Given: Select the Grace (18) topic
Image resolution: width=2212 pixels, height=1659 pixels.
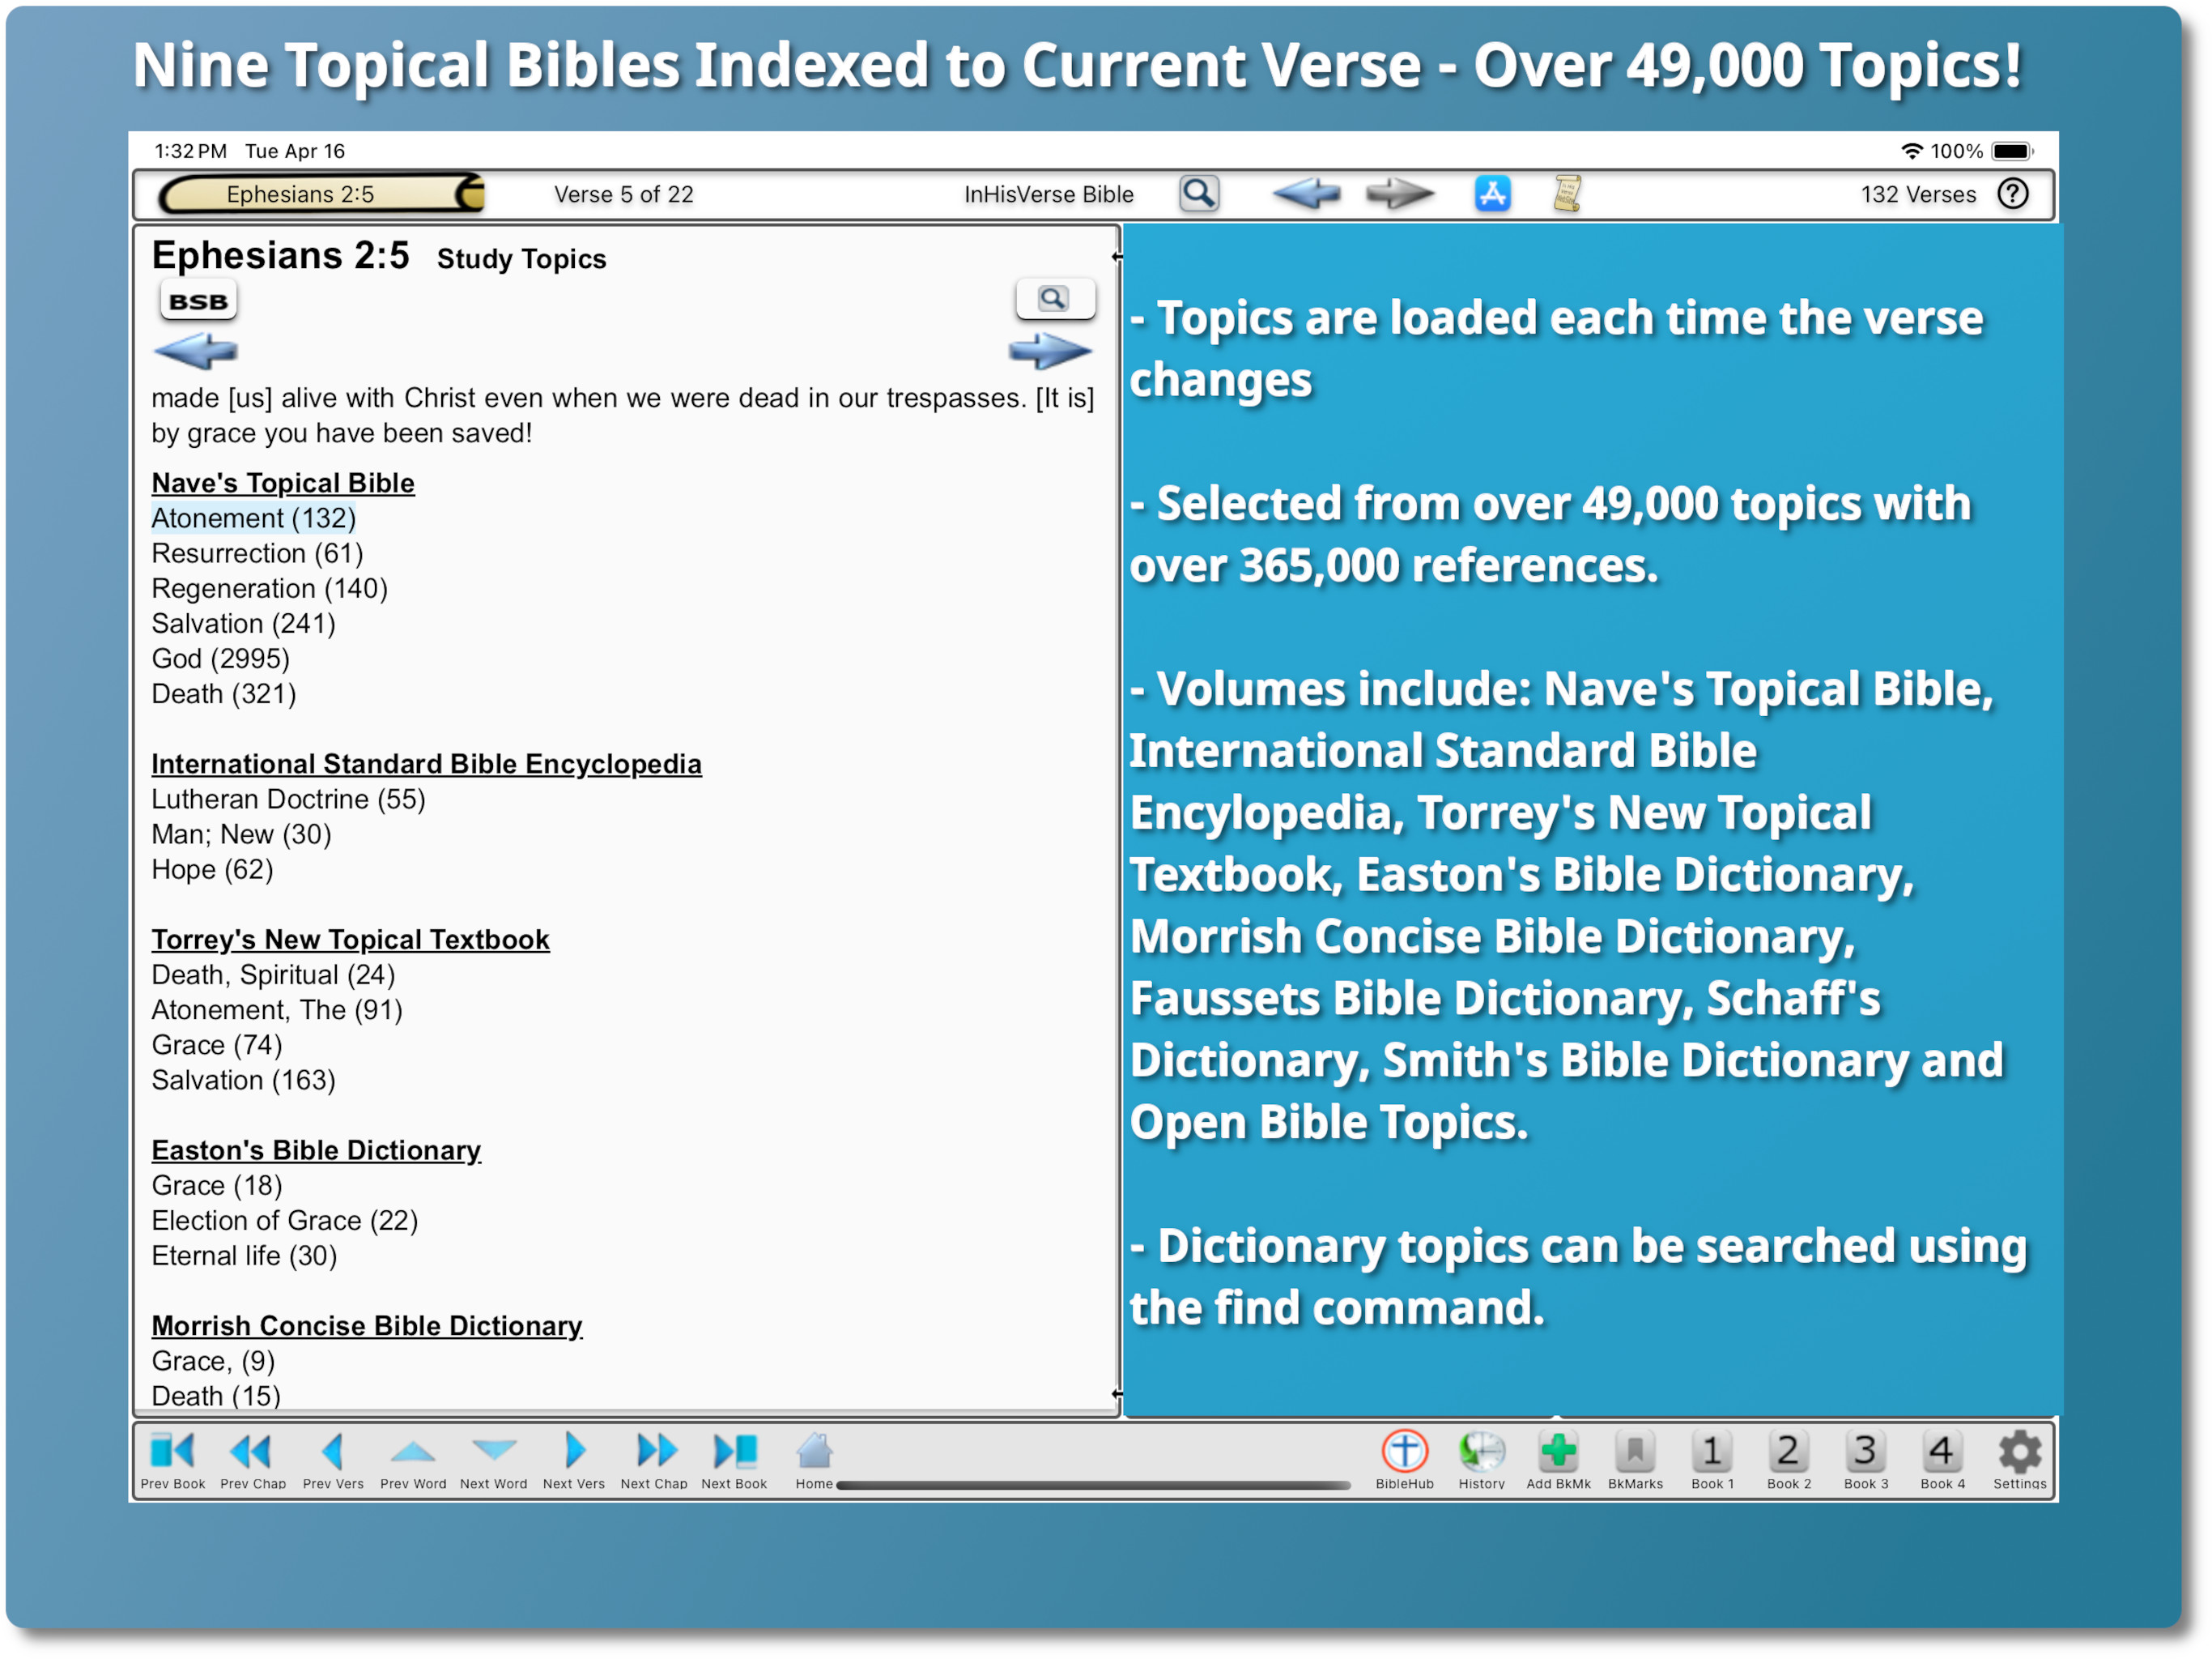Looking at the screenshot, I should [x=217, y=1186].
